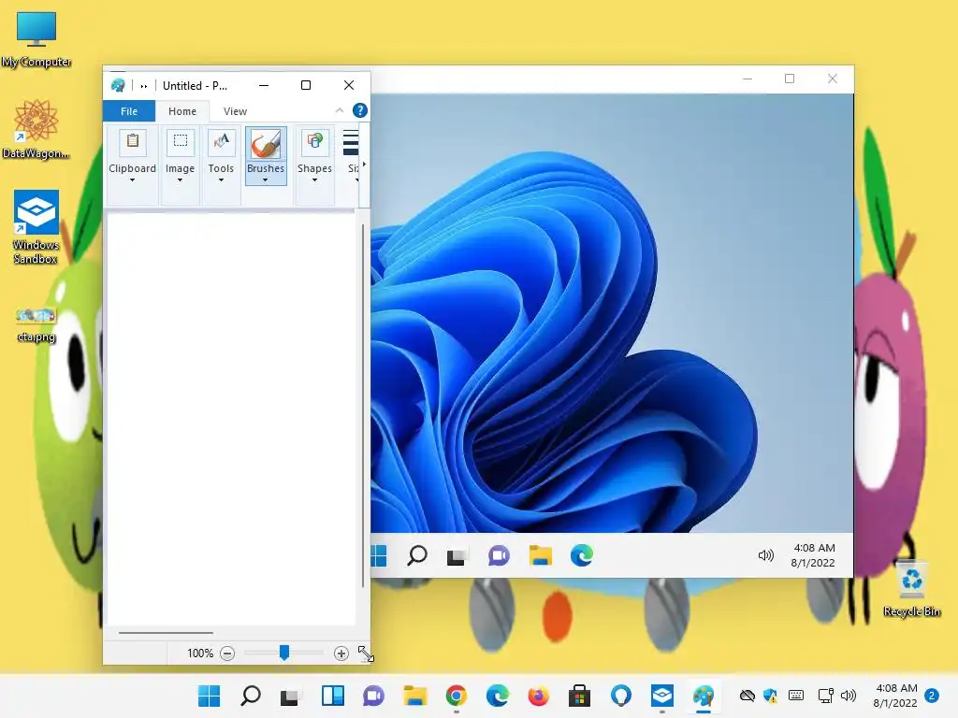Open Windows Security tray icon
Image resolution: width=958 pixels, height=718 pixels.
771,696
